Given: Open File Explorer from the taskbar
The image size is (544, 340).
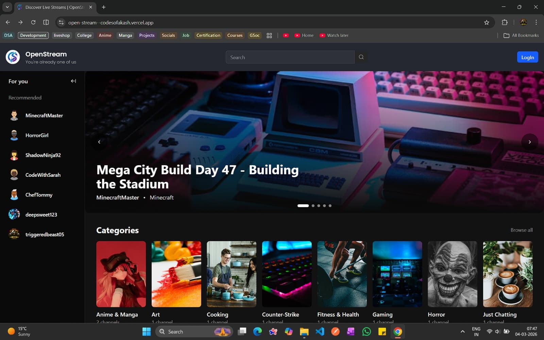Looking at the screenshot, I should tap(304, 331).
